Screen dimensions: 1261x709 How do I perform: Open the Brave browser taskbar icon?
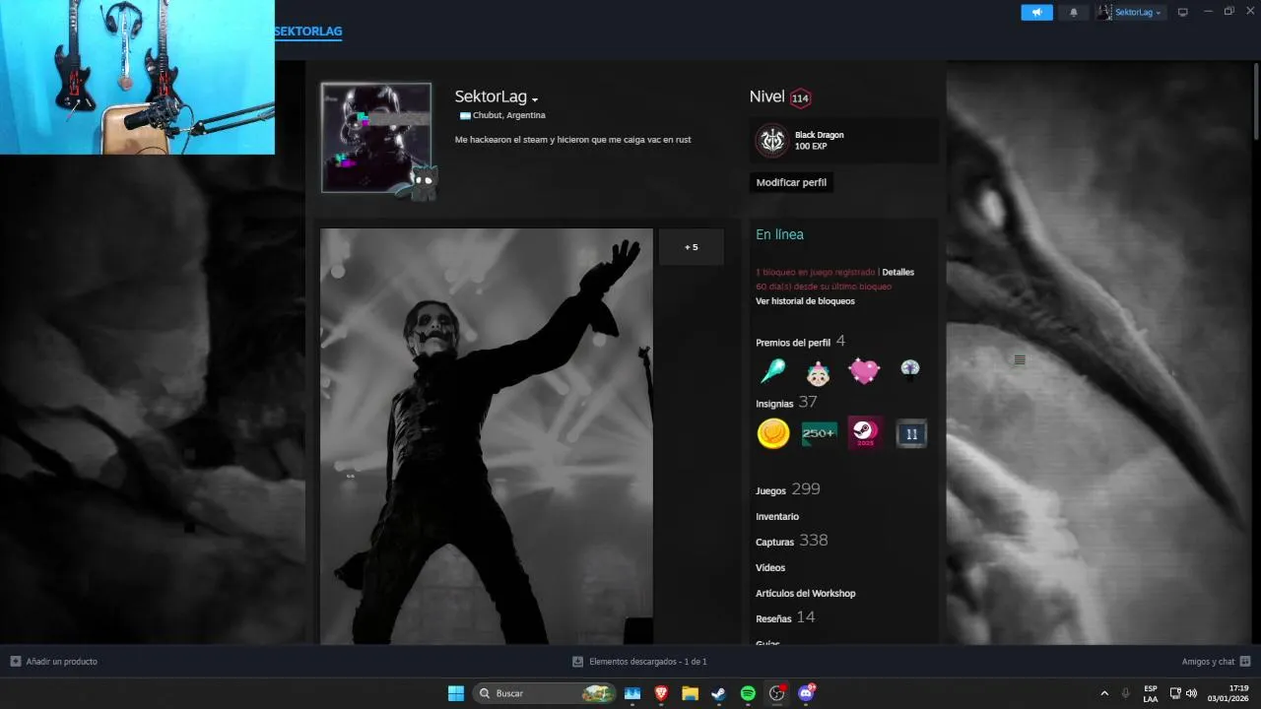click(x=661, y=693)
